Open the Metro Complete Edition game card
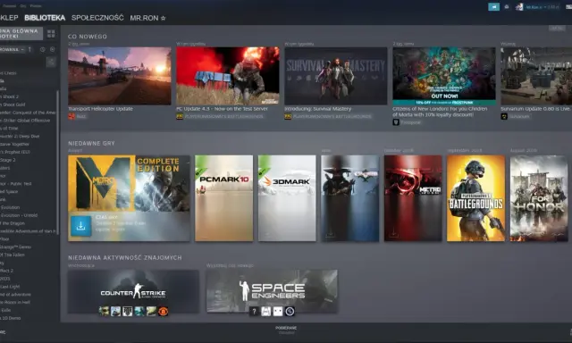This screenshot has height=343, width=572. [x=129, y=198]
